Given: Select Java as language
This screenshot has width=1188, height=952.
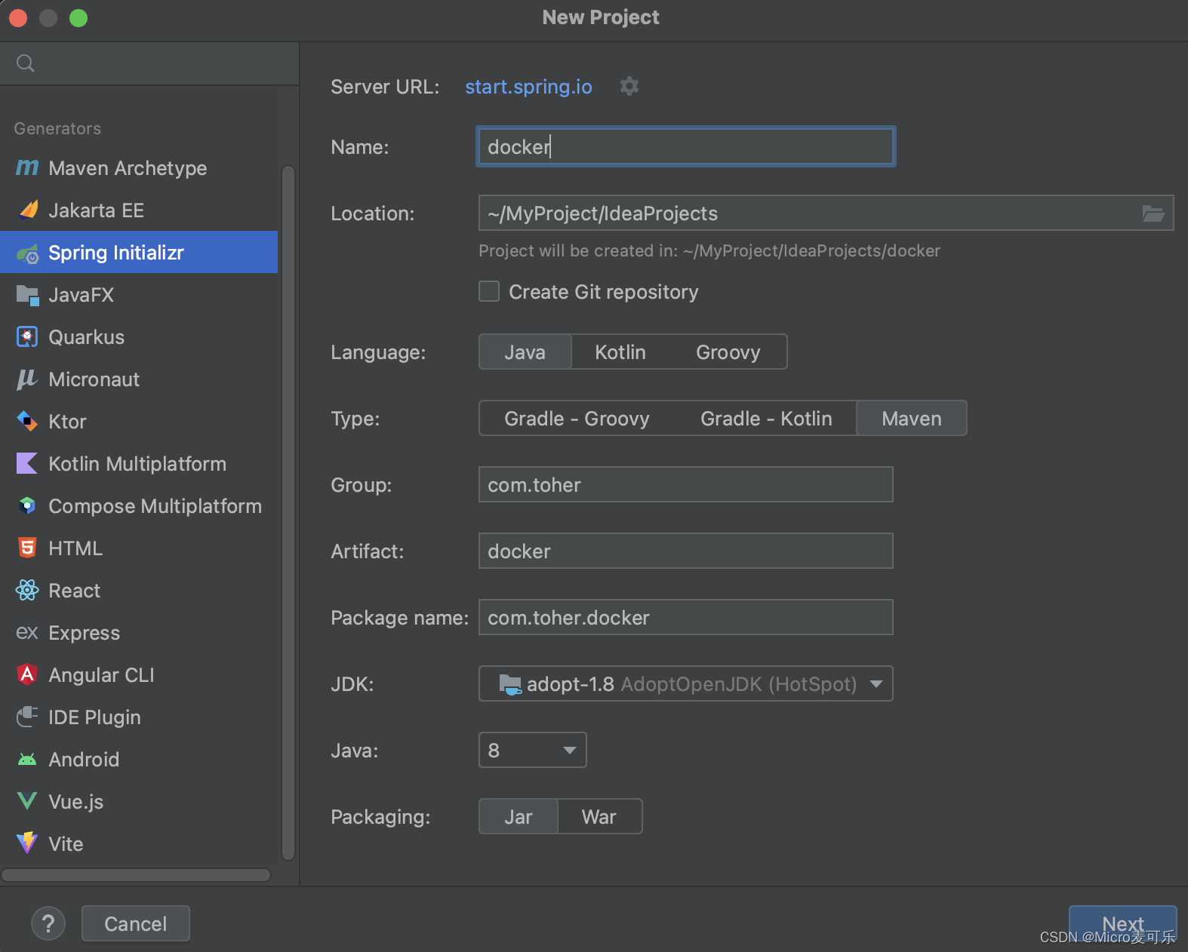Looking at the screenshot, I should 525,352.
